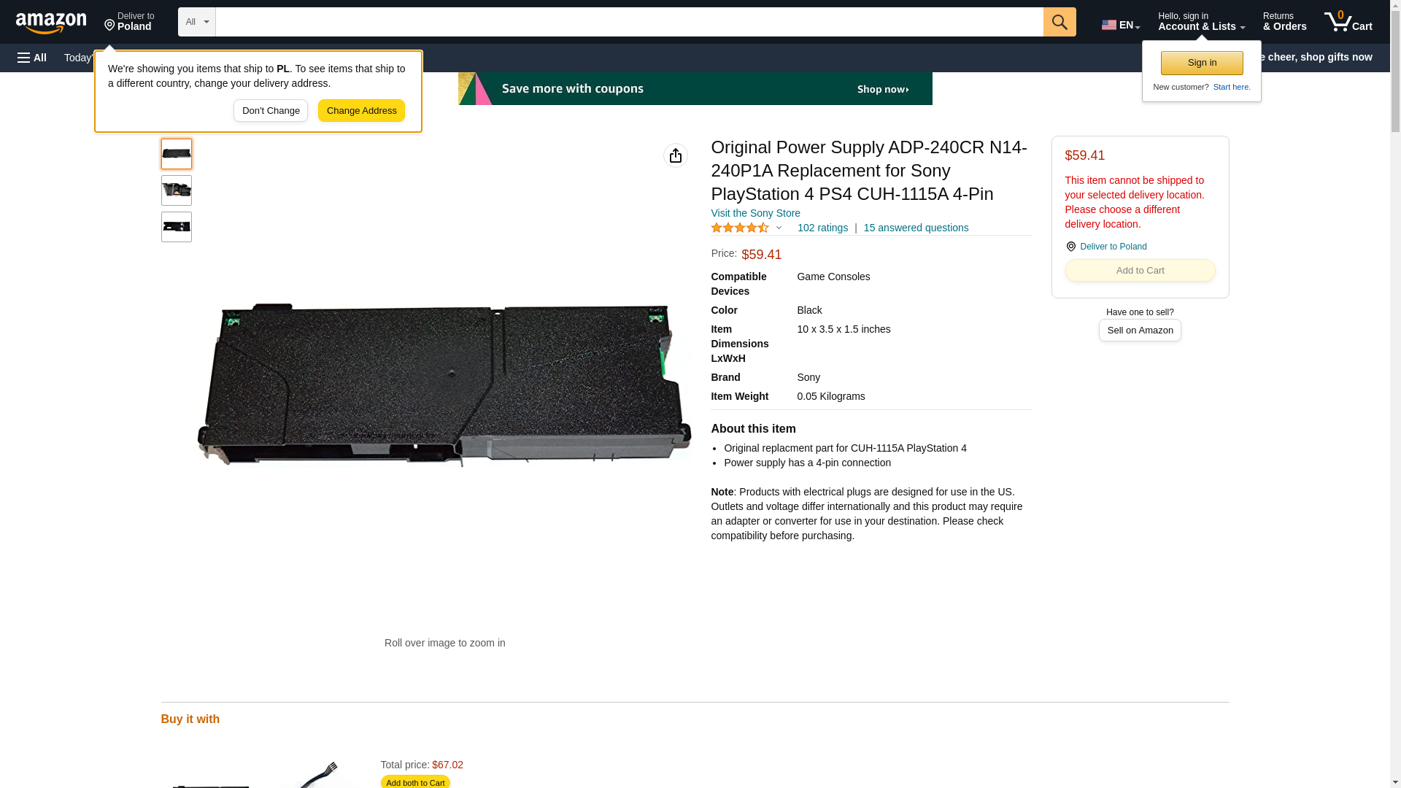
Task: Open Returns & Orders
Action: pos(1284,22)
